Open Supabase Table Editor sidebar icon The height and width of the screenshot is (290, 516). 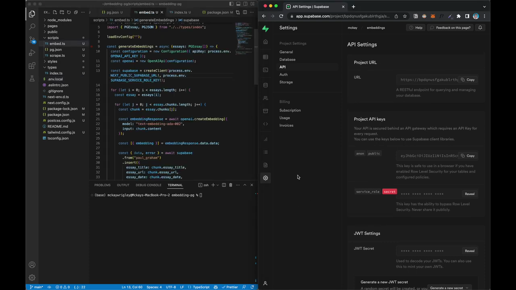pyautogui.click(x=265, y=57)
